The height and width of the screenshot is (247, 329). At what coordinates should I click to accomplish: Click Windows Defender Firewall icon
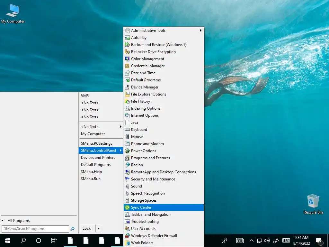pyautogui.click(x=127, y=236)
